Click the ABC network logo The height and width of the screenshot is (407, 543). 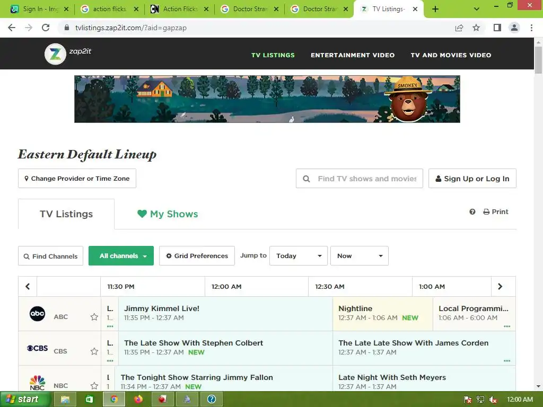coord(38,314)
